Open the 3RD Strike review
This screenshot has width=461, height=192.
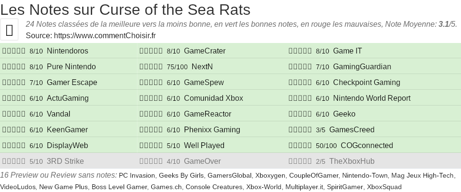pyautogui.click(x=65, y=161)
